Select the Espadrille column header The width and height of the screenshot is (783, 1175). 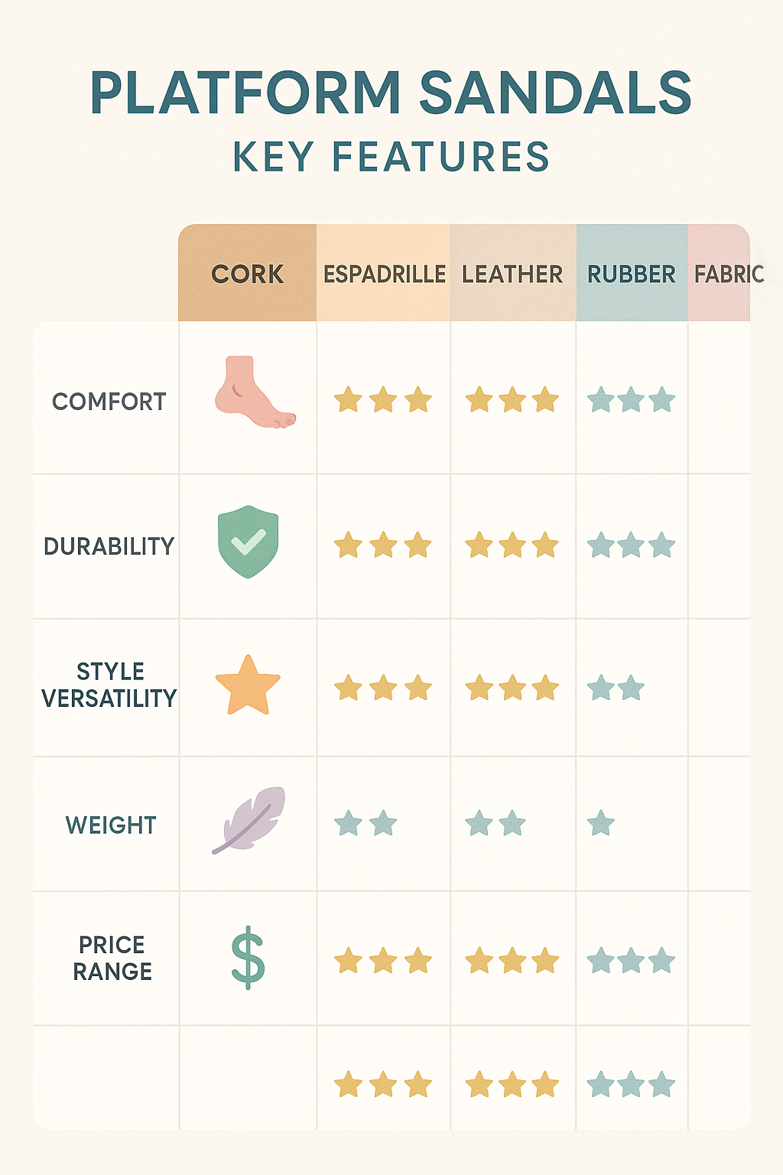(x=384, y=274)
